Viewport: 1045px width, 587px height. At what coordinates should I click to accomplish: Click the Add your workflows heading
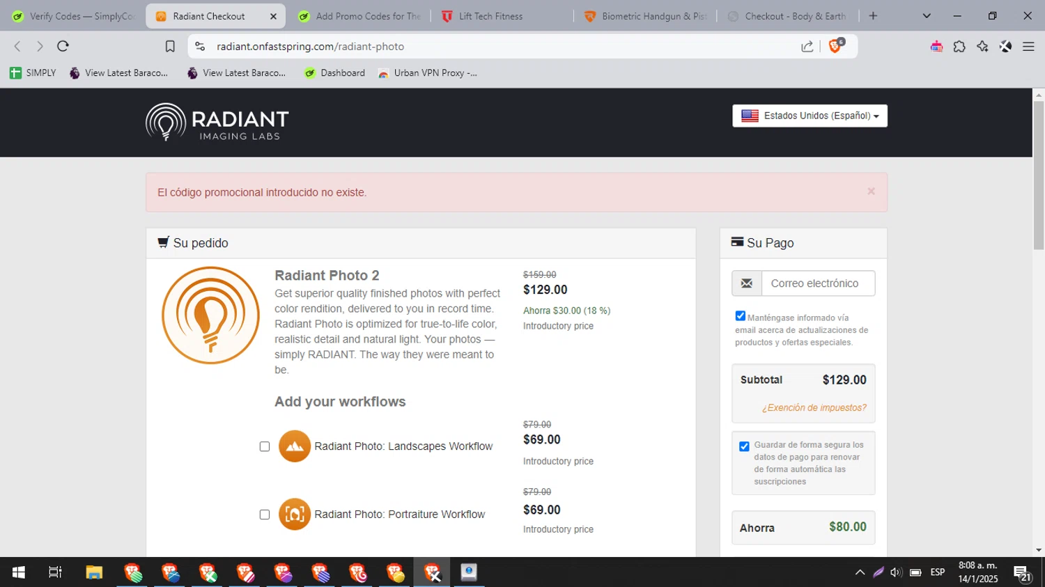click(340, 402)
